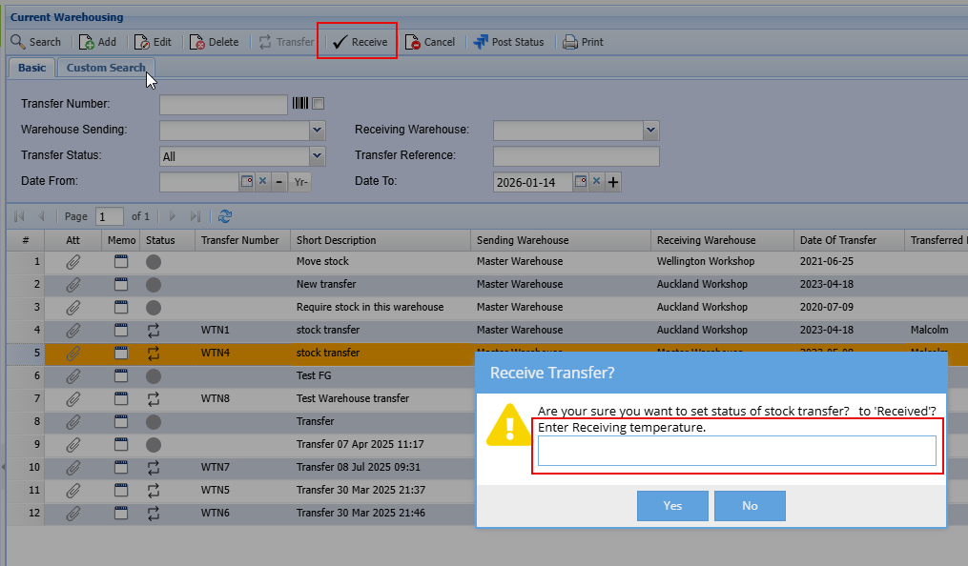
Task: Open the Date From calendar picker
Action: (x=246, y=181)
